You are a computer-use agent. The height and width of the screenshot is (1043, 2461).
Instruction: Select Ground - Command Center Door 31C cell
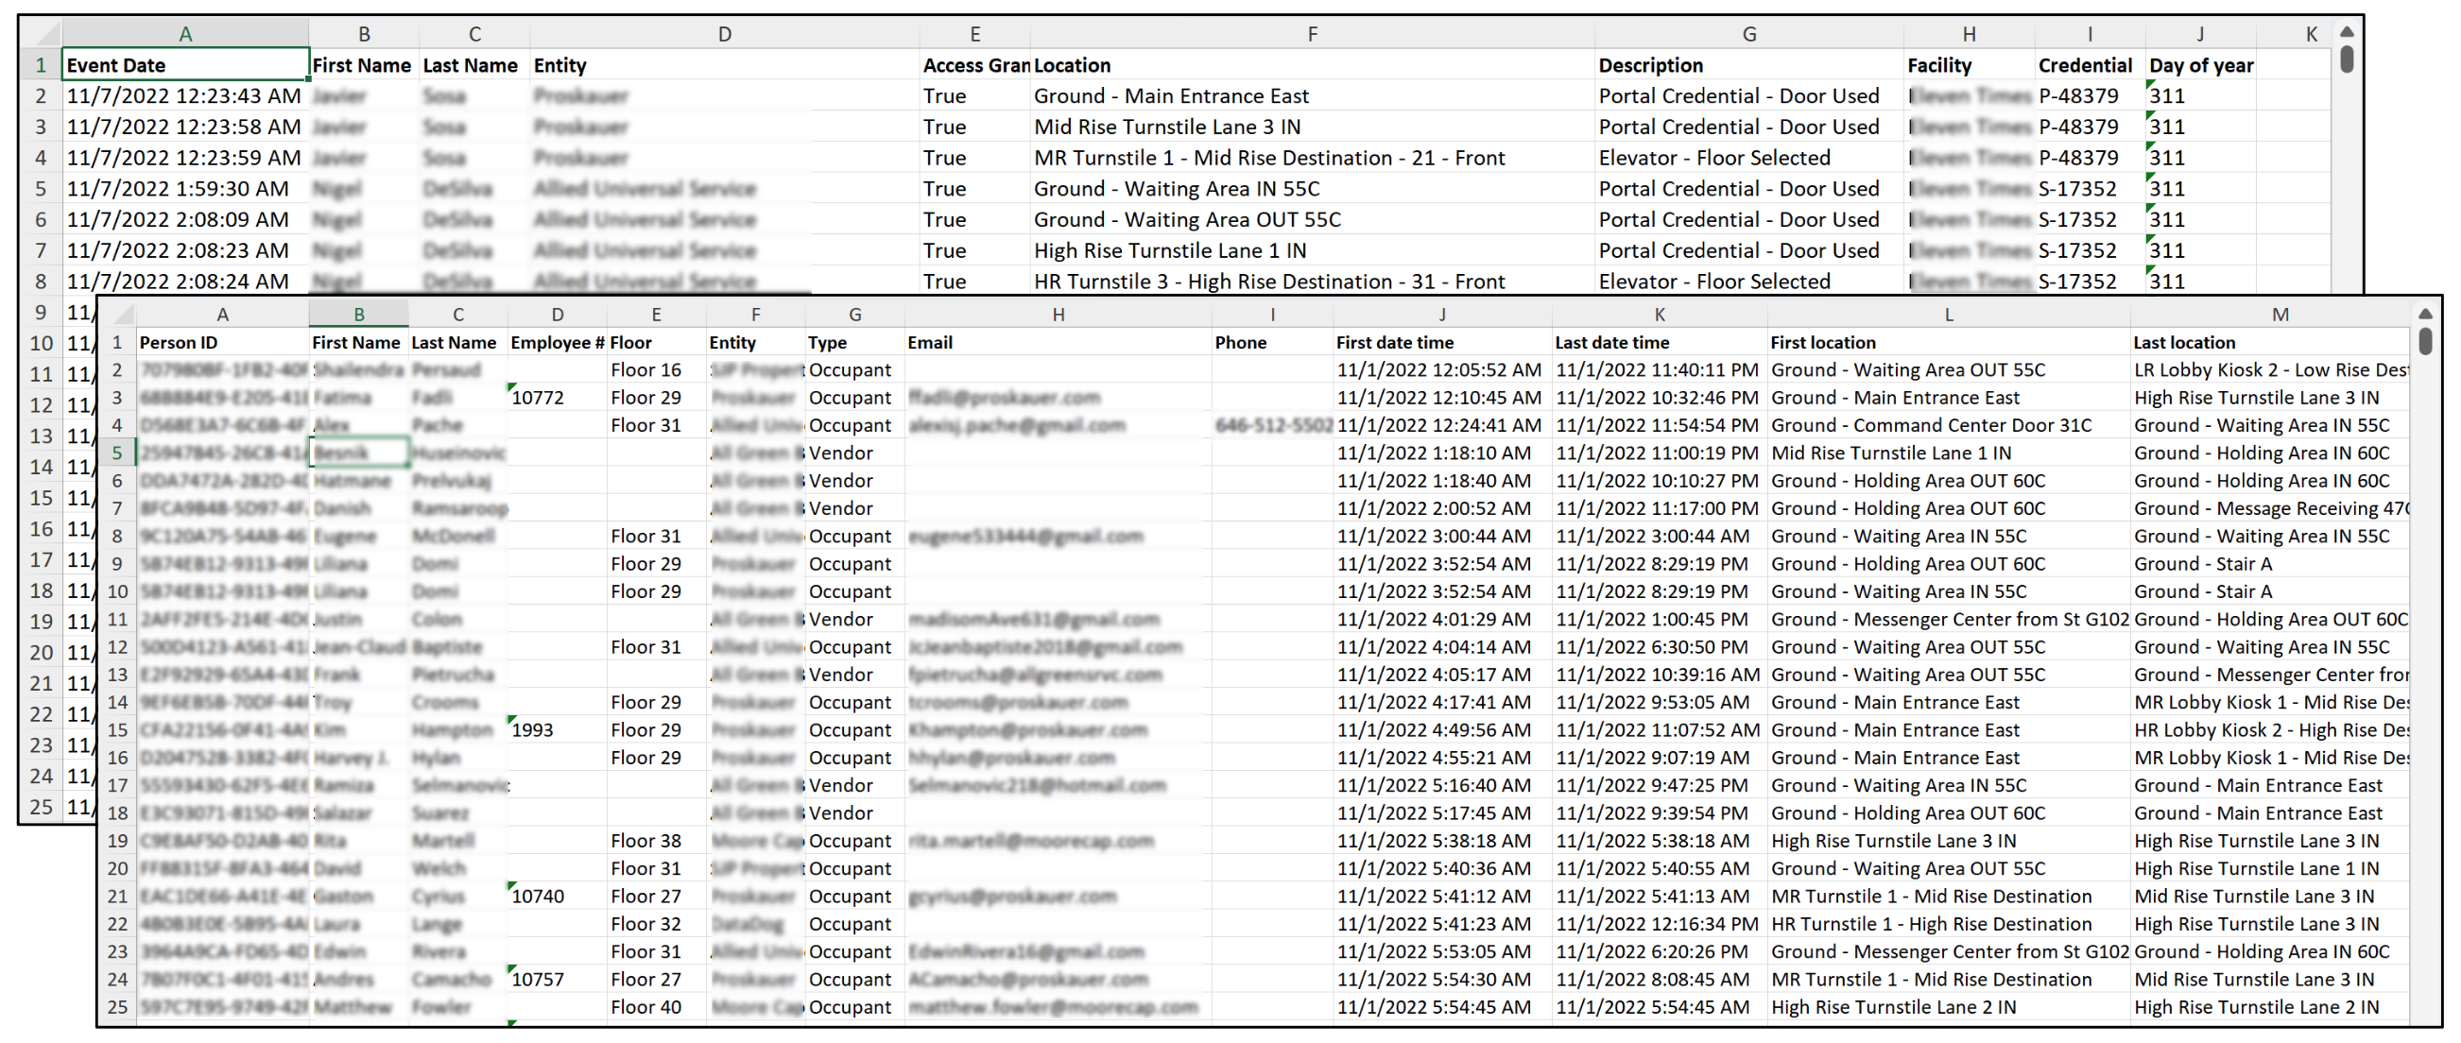tap(1947, 425)
